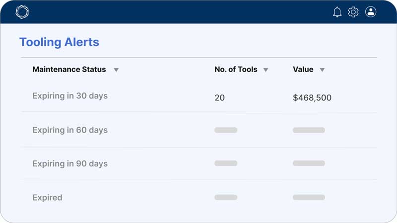Screen dimensions: 397x223
Task: Click the 90 days value placeholder
Action: pos(309,163)
